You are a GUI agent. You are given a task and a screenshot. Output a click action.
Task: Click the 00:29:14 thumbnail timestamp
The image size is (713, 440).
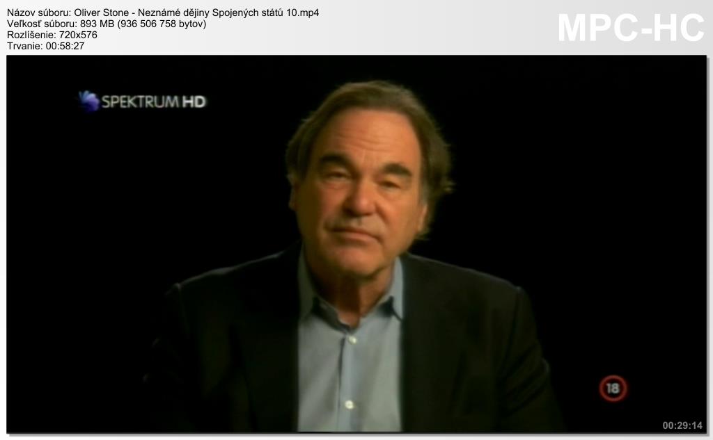(x=682, y=425)
